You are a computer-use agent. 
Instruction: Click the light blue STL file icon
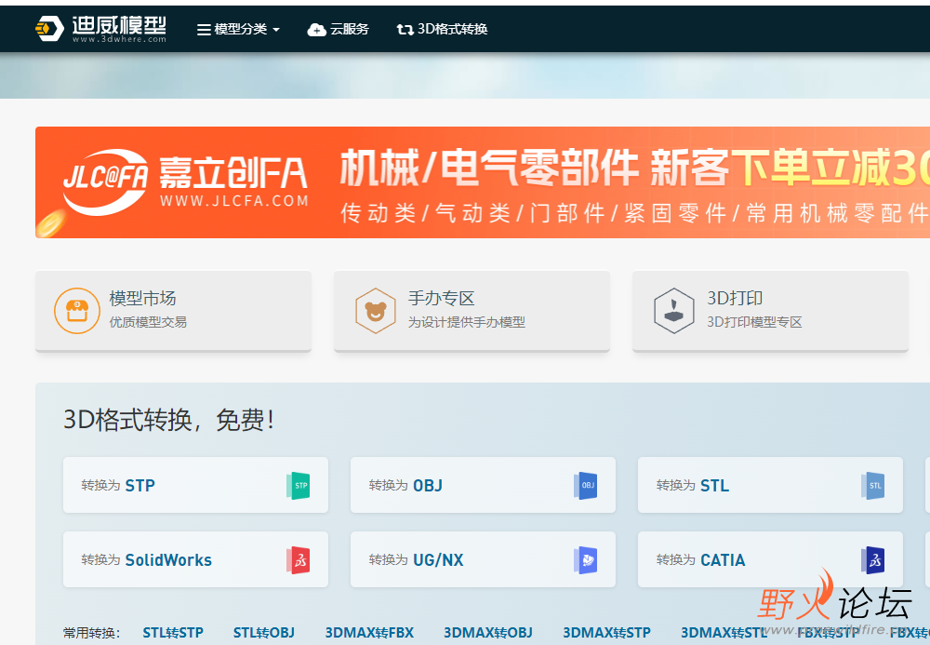coord(873,486)
